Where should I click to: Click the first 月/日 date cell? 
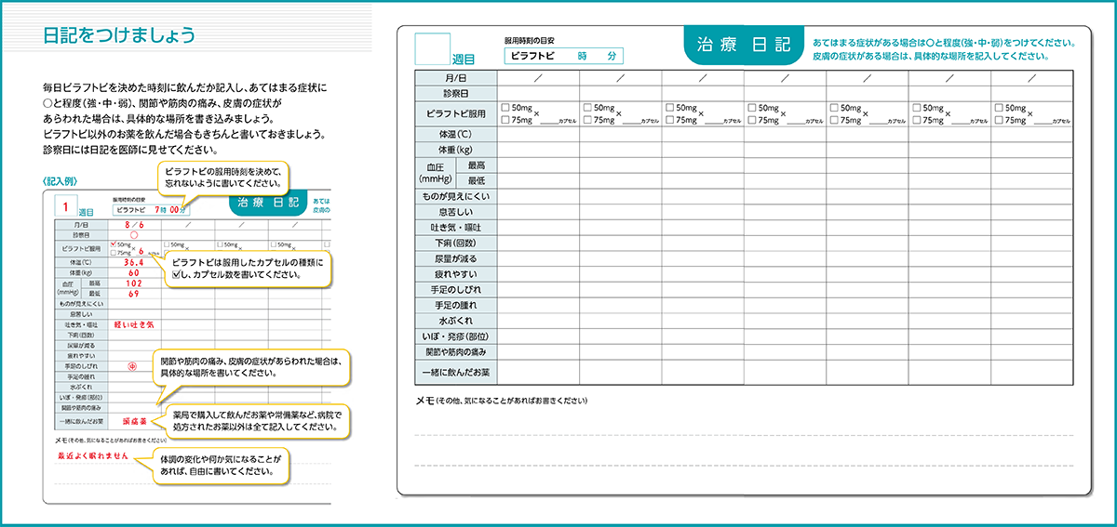coord(537,77)
